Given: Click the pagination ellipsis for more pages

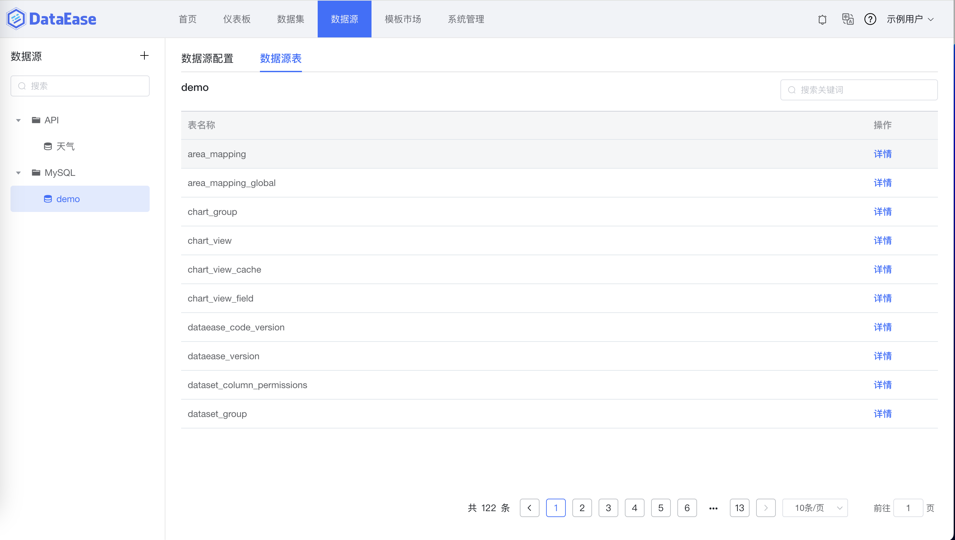Looking at the screenshot, I should point(713,508).
